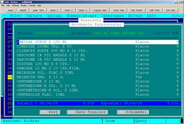The width and height of the screenshot is (184, 124).
Task: Click the F6 Date frunizor button
Action: click(87, 112)
